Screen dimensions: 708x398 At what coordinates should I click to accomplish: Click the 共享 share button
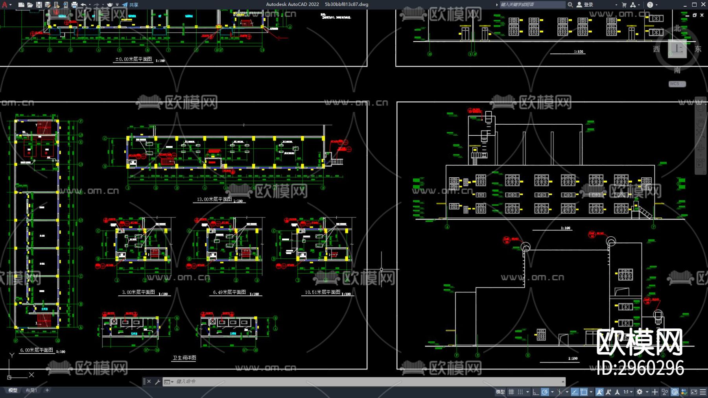tap(131, 5)
